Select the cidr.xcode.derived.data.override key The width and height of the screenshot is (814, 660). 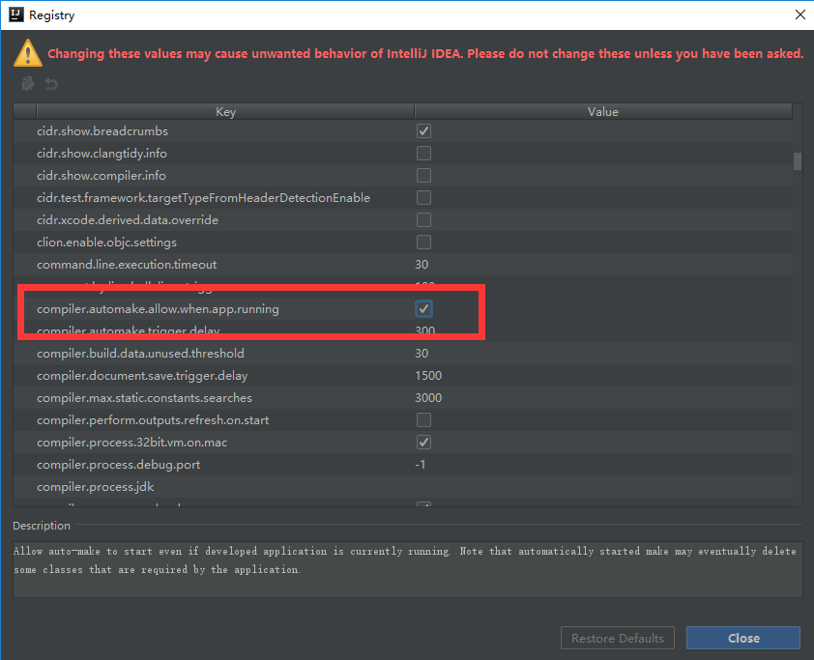click(x=128, y=220)
